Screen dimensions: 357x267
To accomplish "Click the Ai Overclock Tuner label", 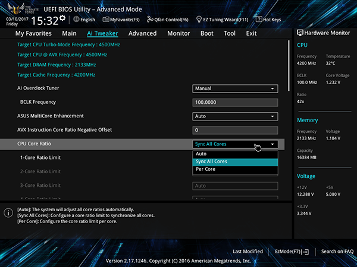I will click(38, 88).
